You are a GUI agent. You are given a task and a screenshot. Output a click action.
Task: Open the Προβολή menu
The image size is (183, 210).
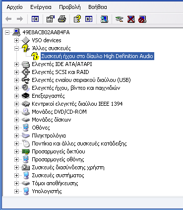70,7
